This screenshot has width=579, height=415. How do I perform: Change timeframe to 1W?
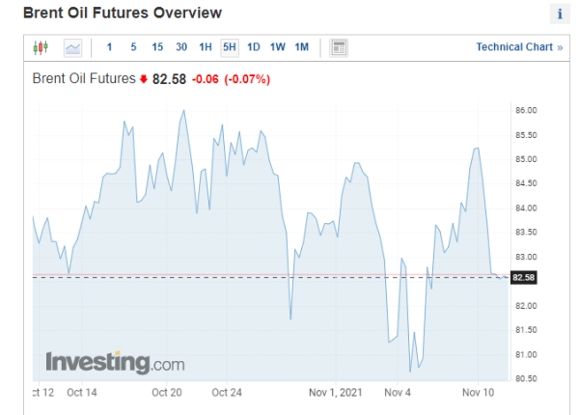click(x=277, y=47)
